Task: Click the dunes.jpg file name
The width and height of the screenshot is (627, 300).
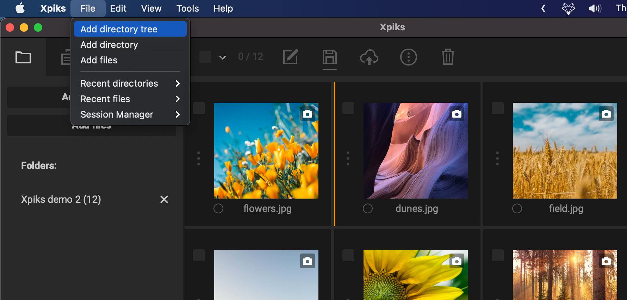Action: click(417, 209)
